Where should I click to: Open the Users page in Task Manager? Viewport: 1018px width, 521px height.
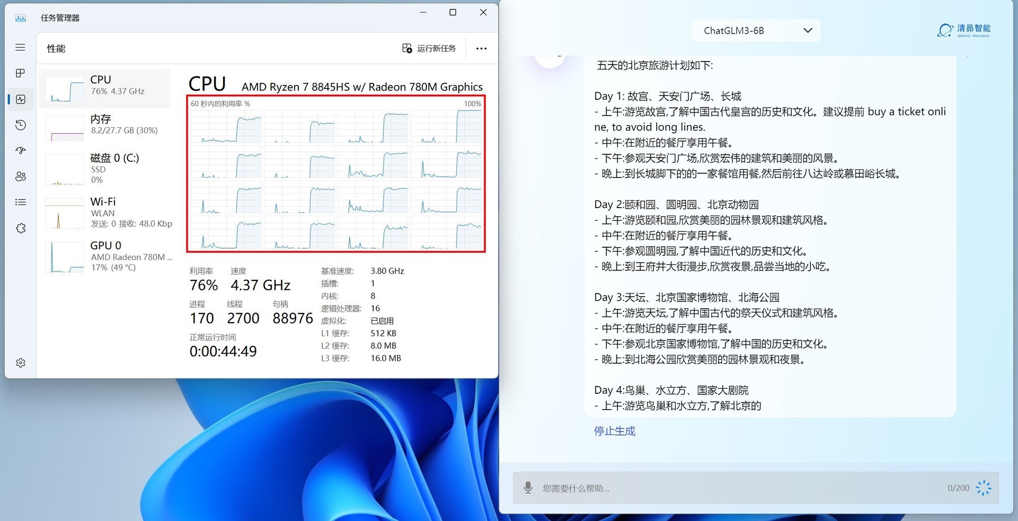[20, 177]
